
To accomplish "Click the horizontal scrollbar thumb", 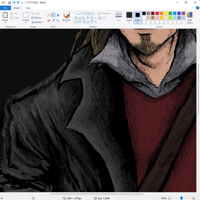I will tap(97, 194).
